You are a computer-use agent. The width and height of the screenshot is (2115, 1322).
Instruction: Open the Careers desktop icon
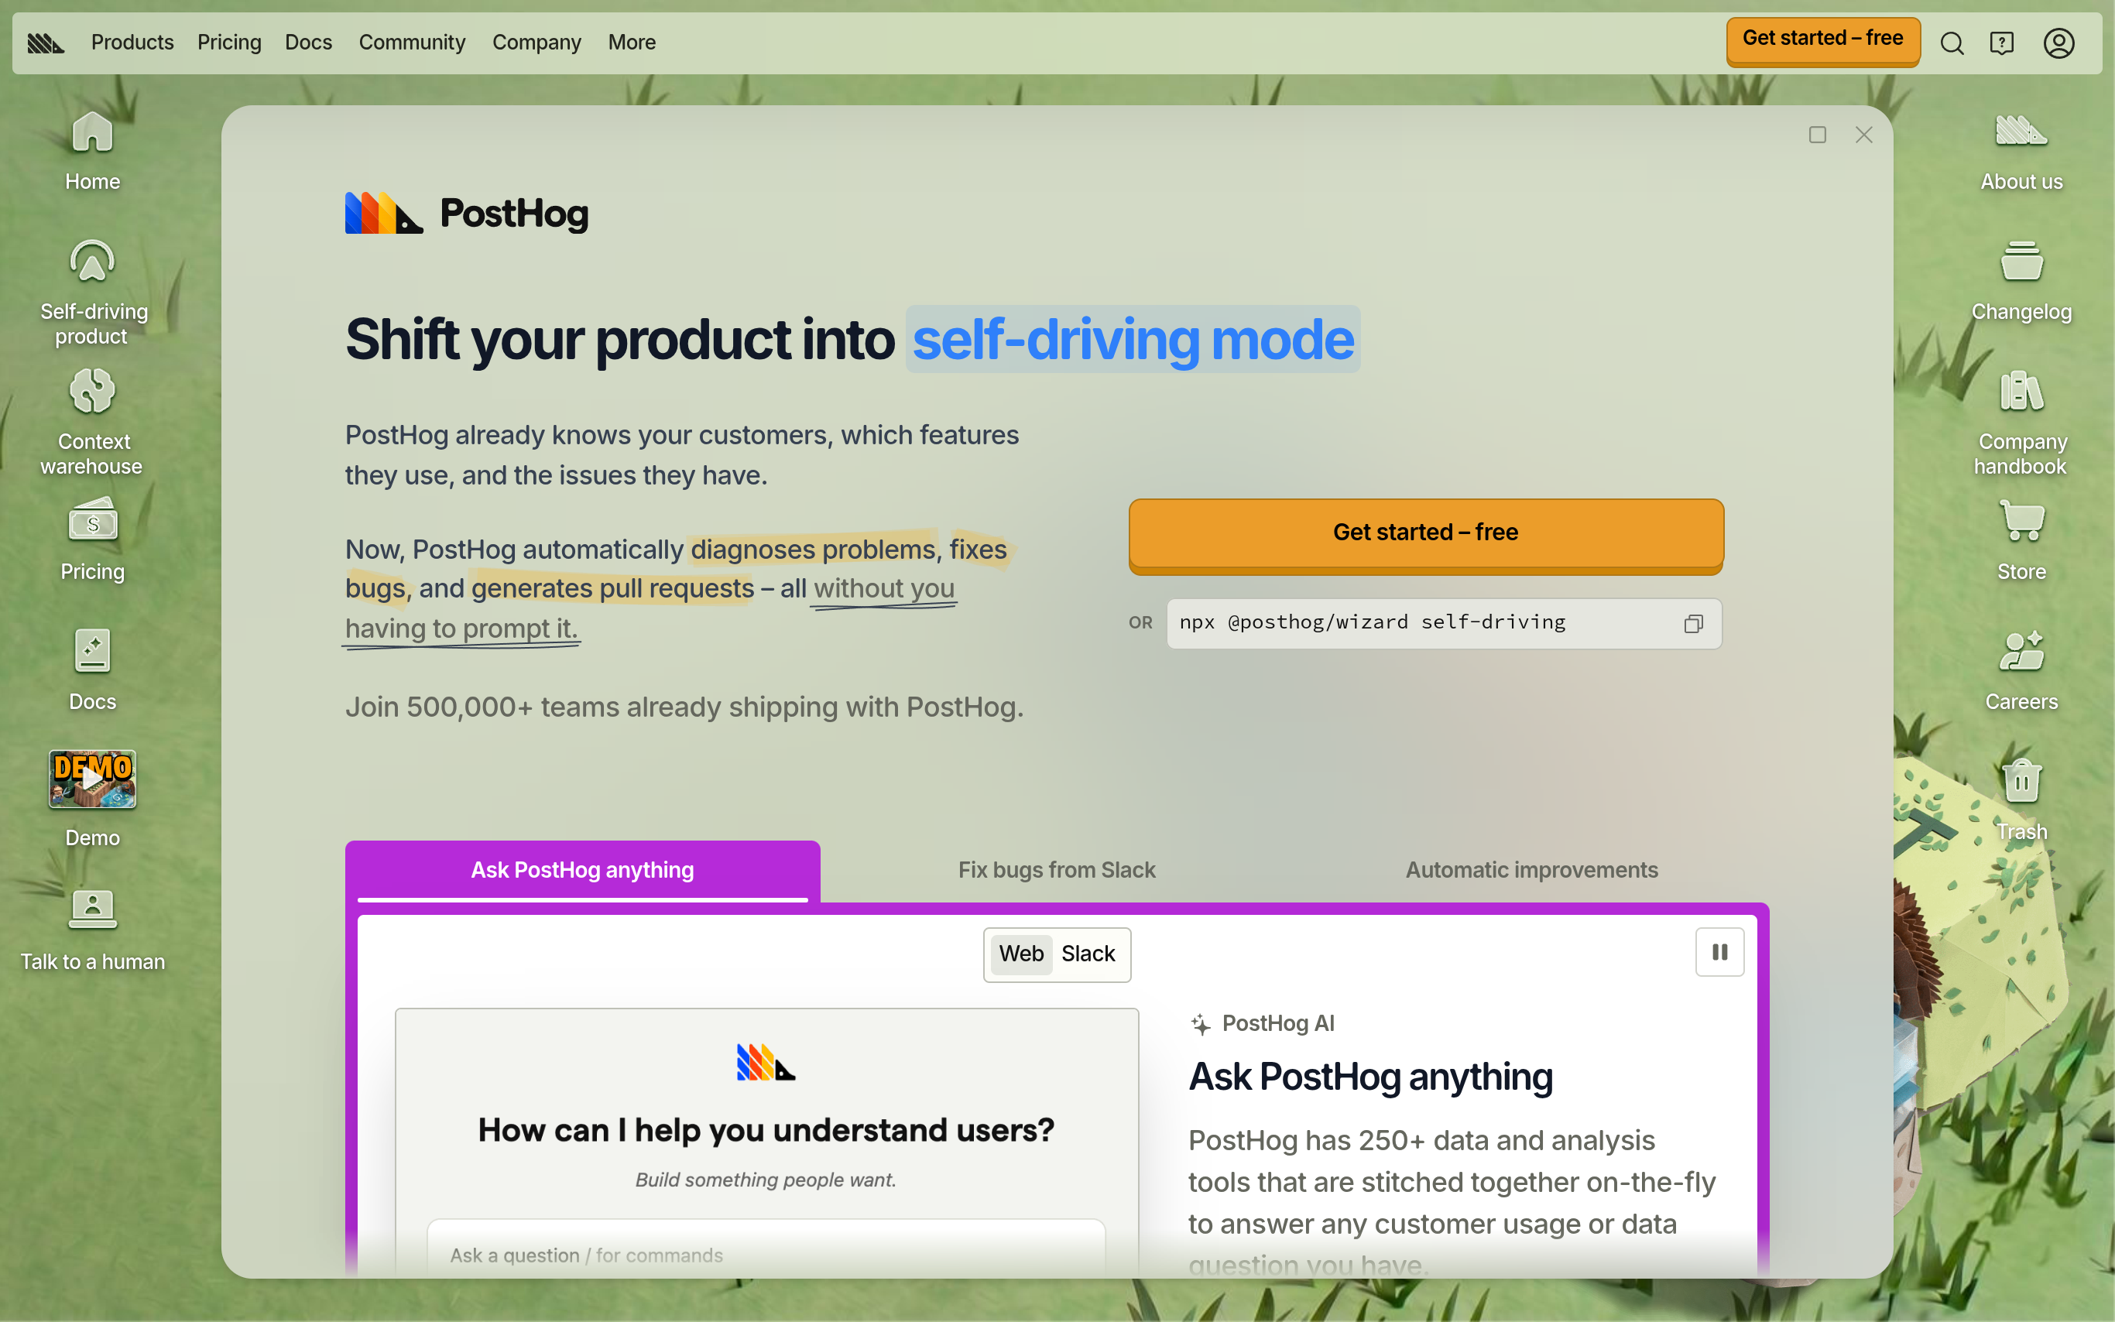[2021, 670]
